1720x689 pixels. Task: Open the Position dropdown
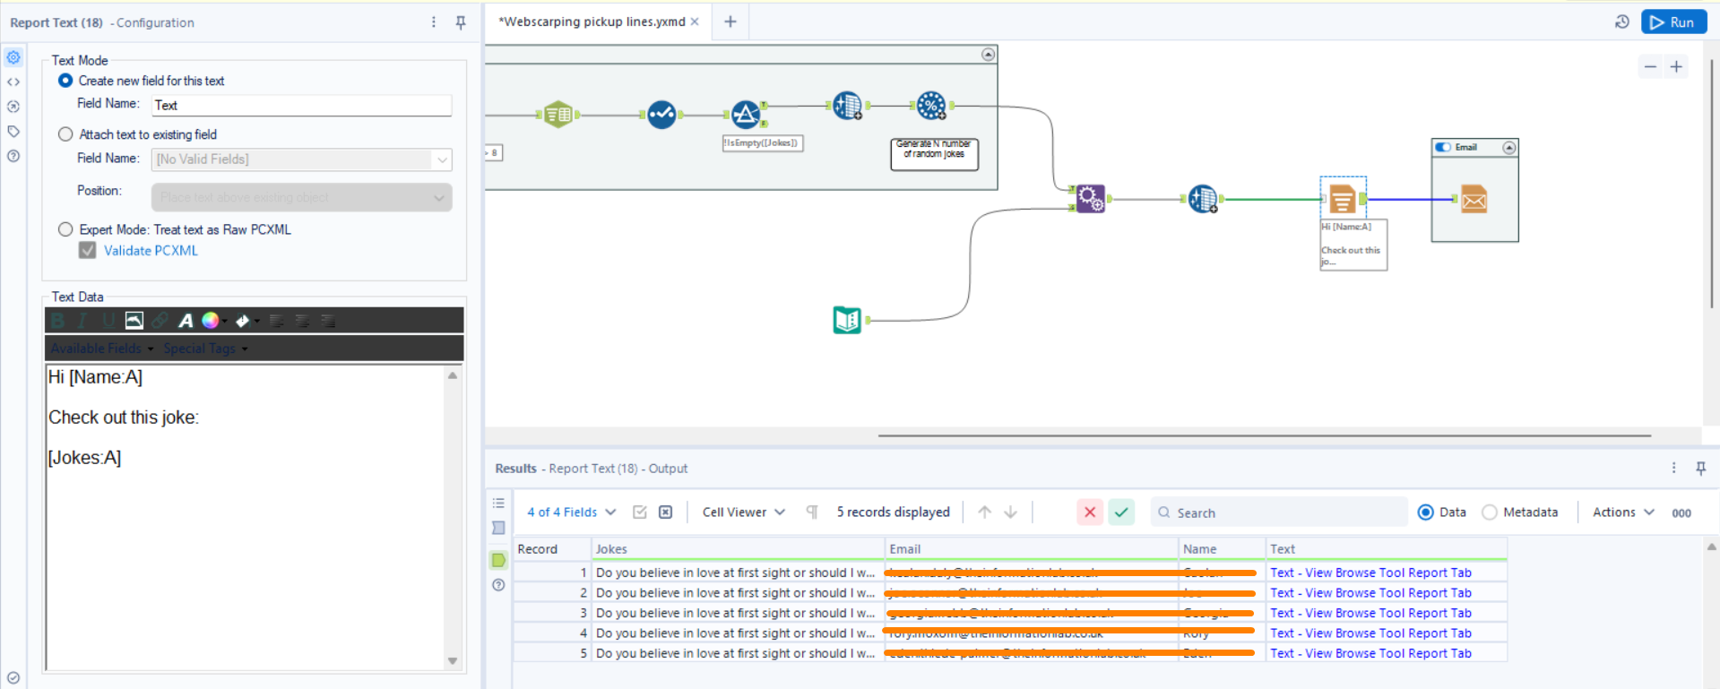point(301,197)
